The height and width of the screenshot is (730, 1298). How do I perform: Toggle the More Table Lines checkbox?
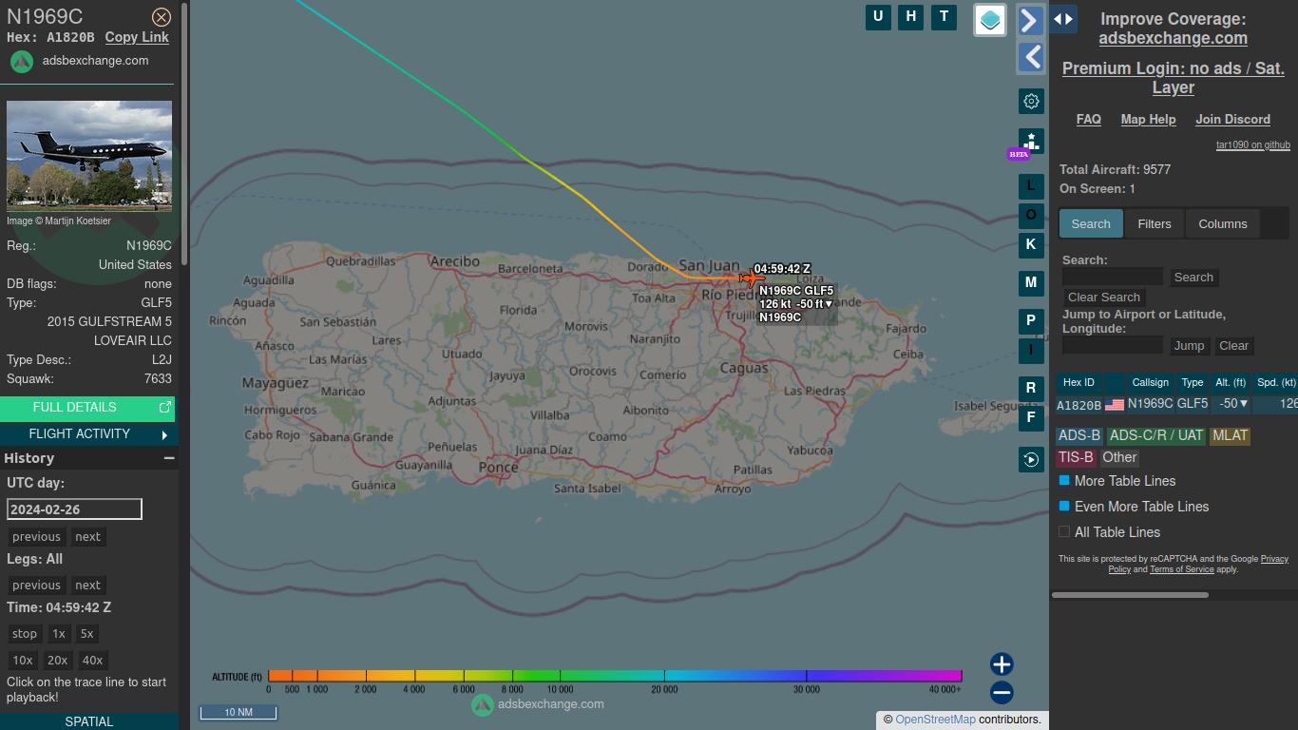pyautogui.click(x=1064, y=481)
